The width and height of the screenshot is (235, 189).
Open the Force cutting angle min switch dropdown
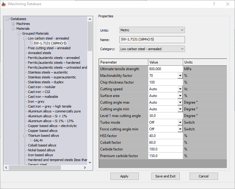click(180, 129)
